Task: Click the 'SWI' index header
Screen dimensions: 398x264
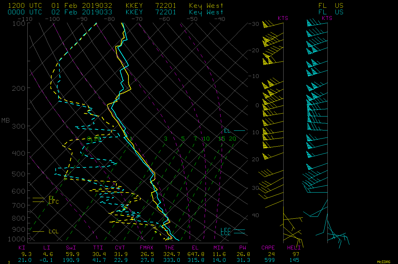Action: pos(71,248)
